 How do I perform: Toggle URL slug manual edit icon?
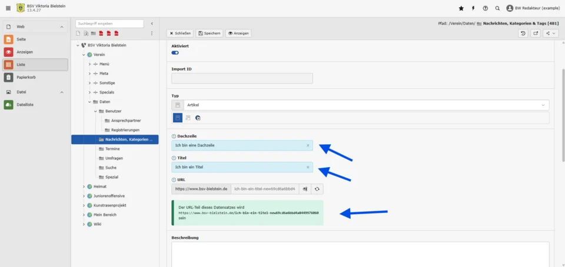click(304, 189)
